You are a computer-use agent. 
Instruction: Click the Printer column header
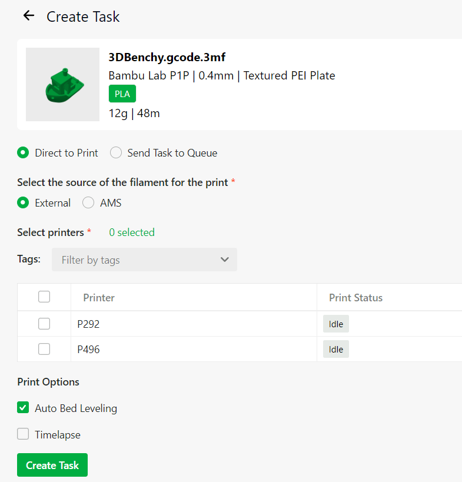[99, 298]
